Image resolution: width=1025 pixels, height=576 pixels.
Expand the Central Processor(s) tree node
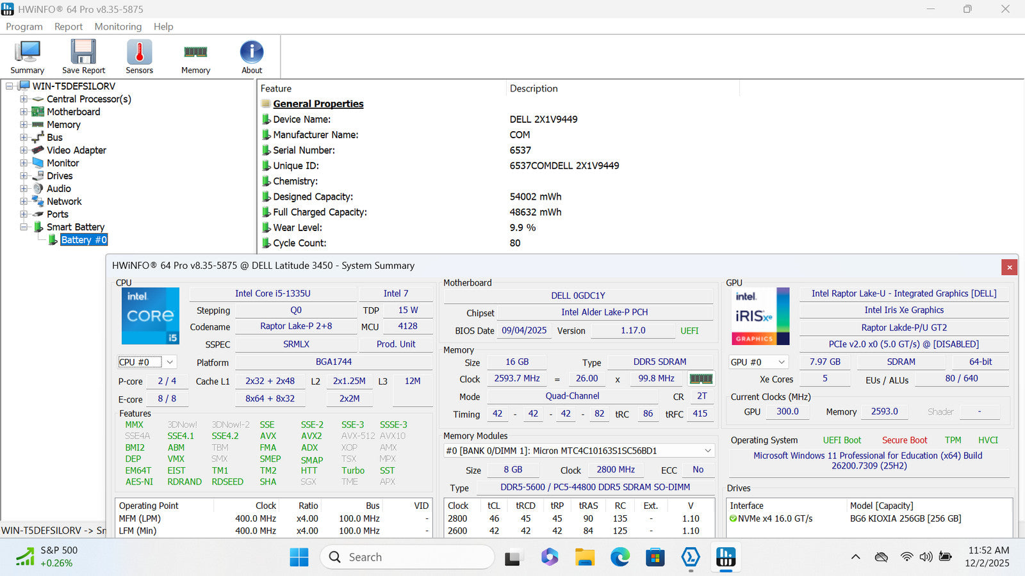24,99
